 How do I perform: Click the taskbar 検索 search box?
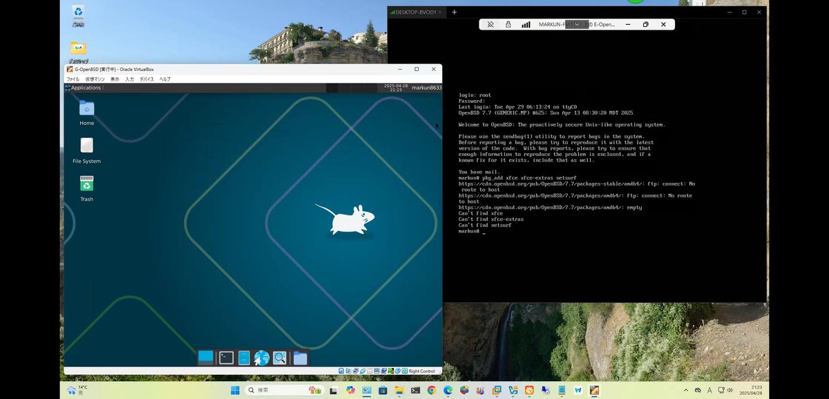285,391
